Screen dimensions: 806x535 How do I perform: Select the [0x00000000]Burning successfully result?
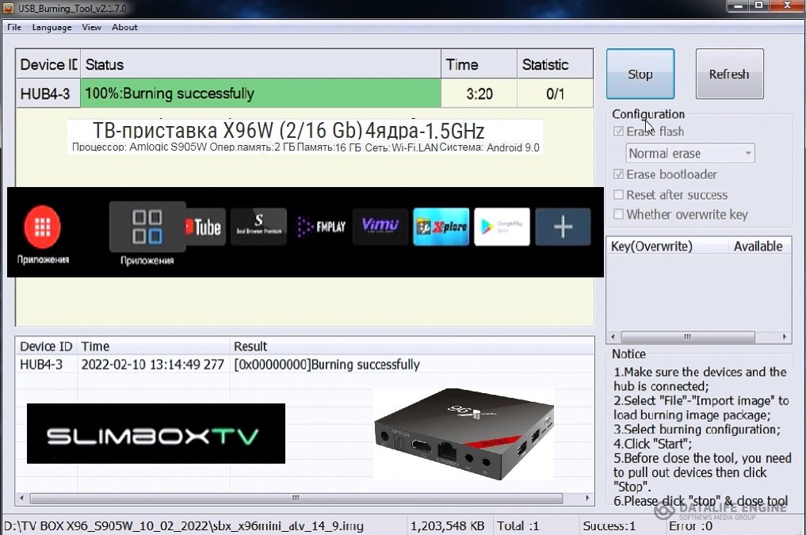coord(327,365)
